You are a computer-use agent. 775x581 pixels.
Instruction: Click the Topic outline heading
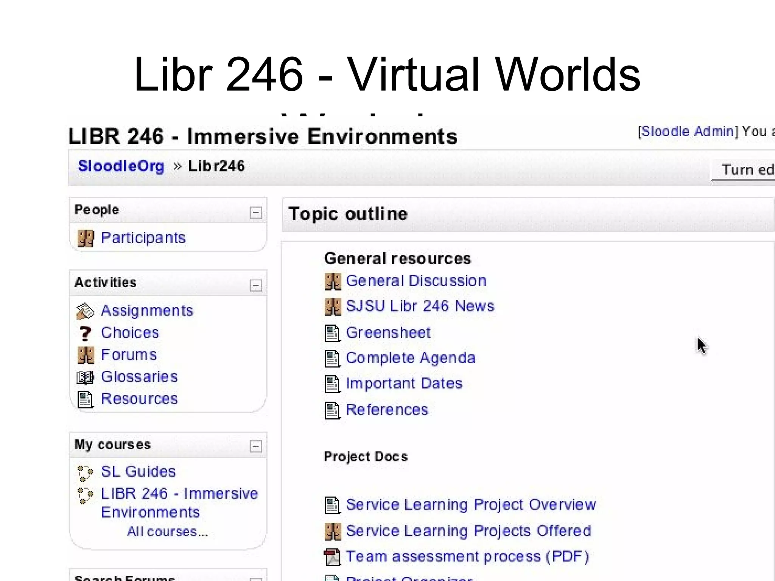point(348,214)
